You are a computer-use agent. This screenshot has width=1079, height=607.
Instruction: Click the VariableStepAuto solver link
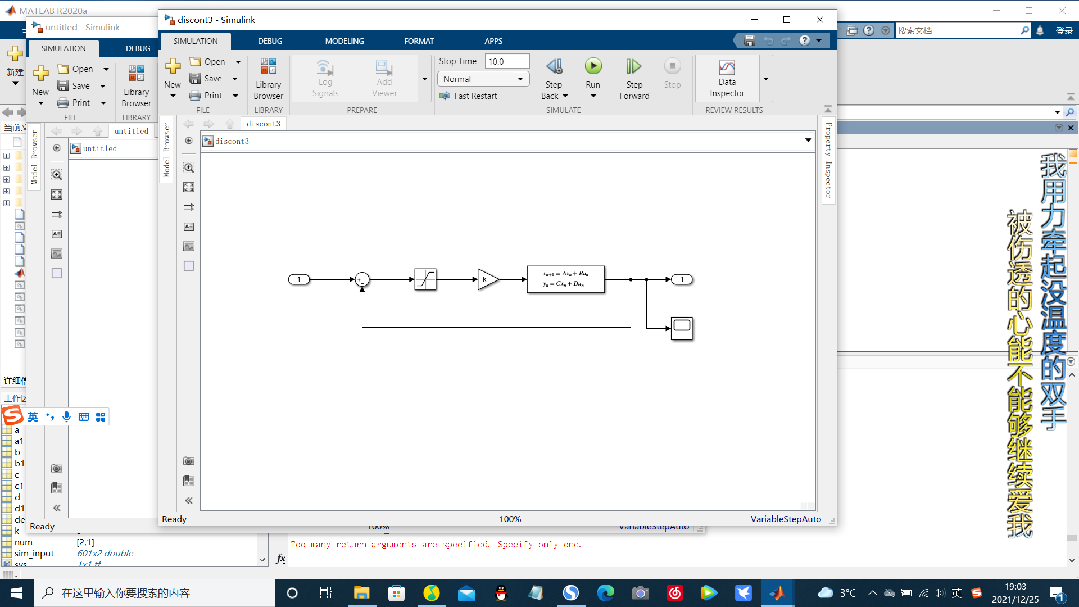point(786,519)
